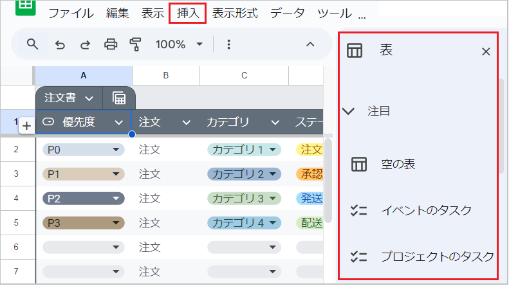Click the search magnifier icon in toolbar
The width and height of the screenshot is (509, 286).
(x=32, y=44)
